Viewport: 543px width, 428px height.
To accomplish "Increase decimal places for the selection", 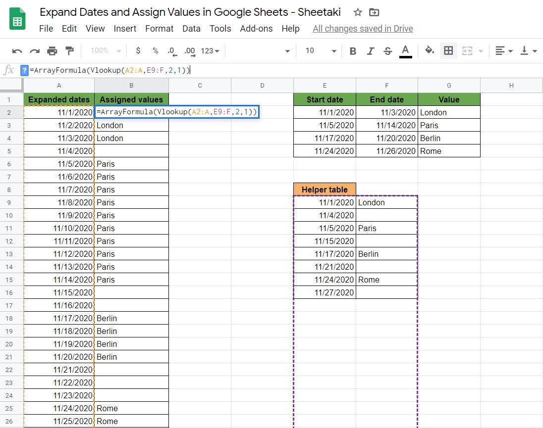I will coord(189,50).
